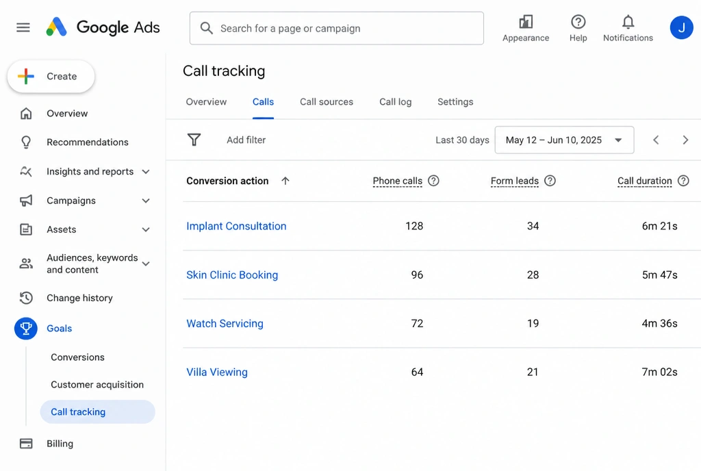The height and width of the screenshot is (471, 701).
Task: Expand the Assets section
Action: [146, 230]
